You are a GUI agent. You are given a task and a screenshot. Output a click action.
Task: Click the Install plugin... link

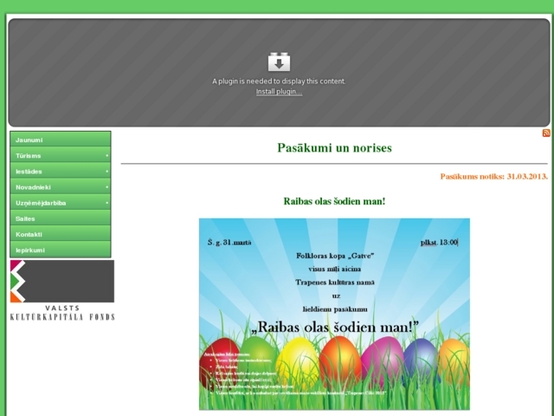[x=279, y=92]
